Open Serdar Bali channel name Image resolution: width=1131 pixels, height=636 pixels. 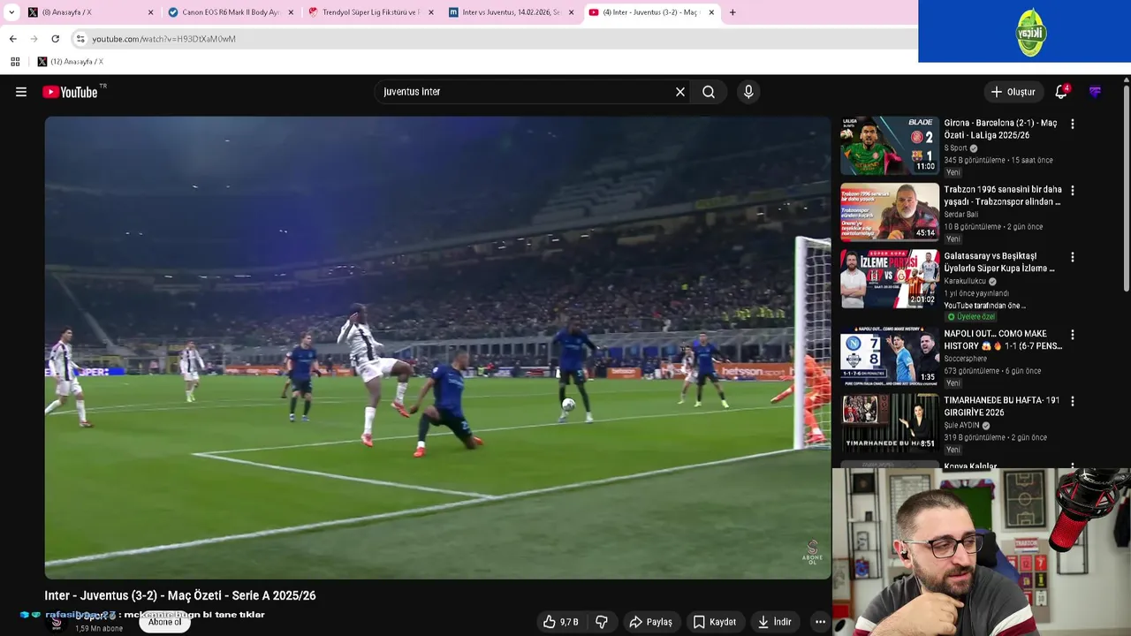[961, 215]
